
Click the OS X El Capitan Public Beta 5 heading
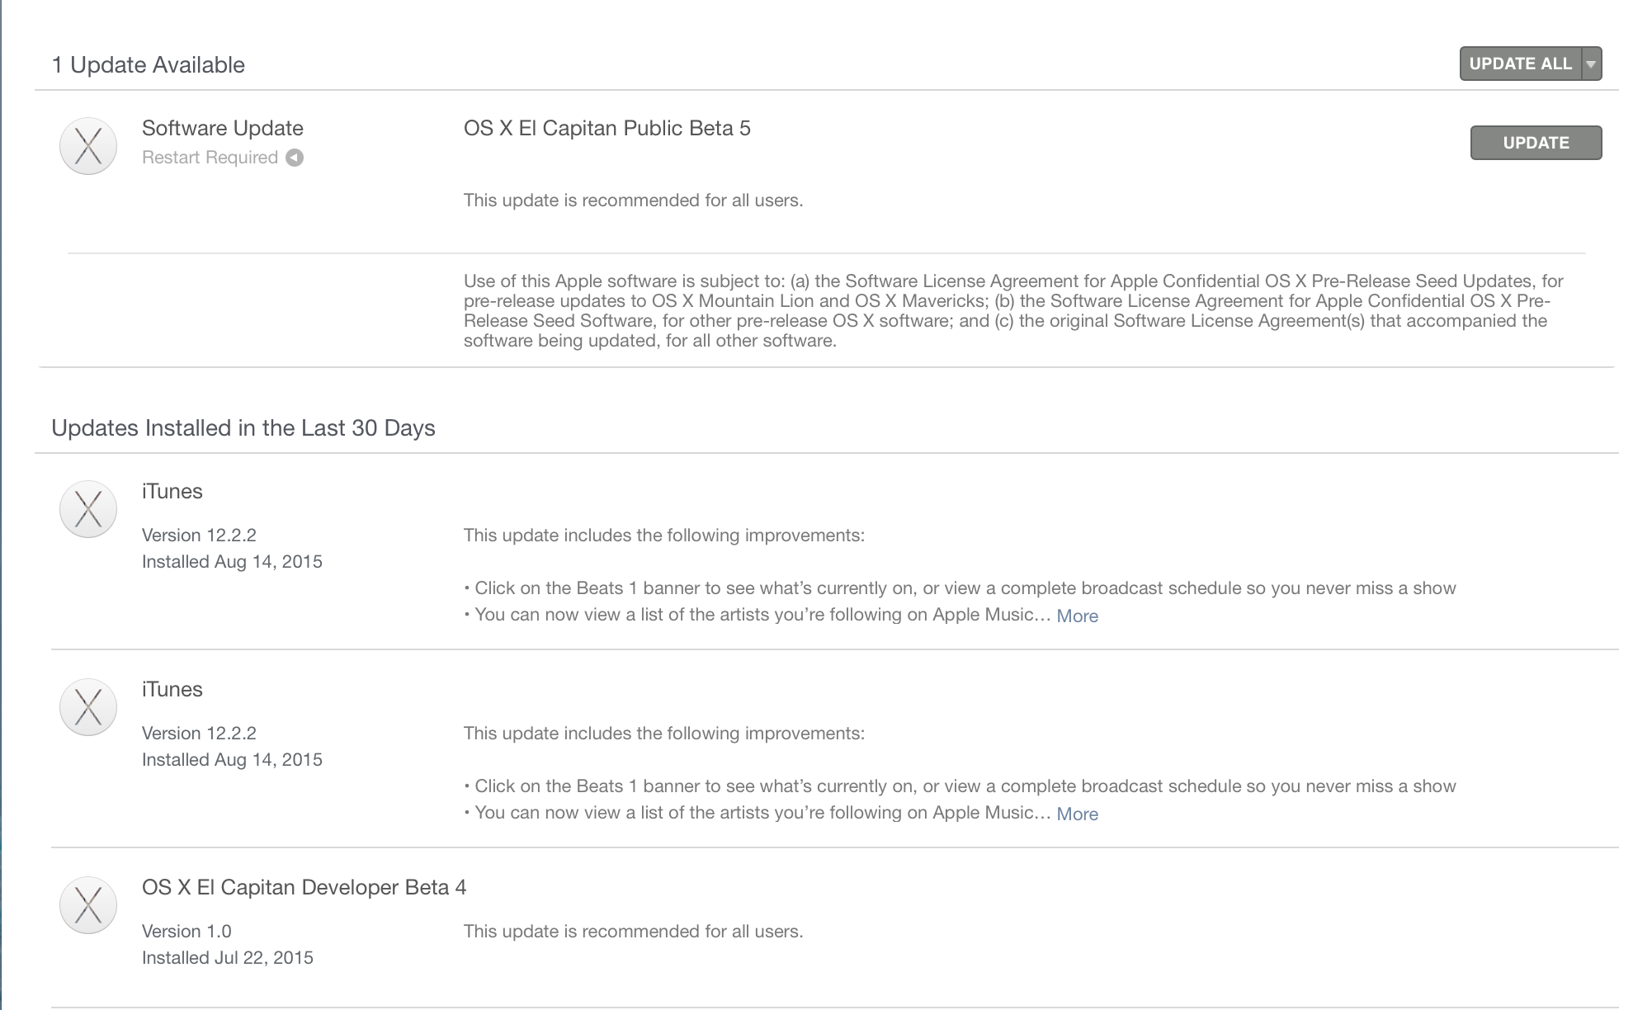[607, 128]
